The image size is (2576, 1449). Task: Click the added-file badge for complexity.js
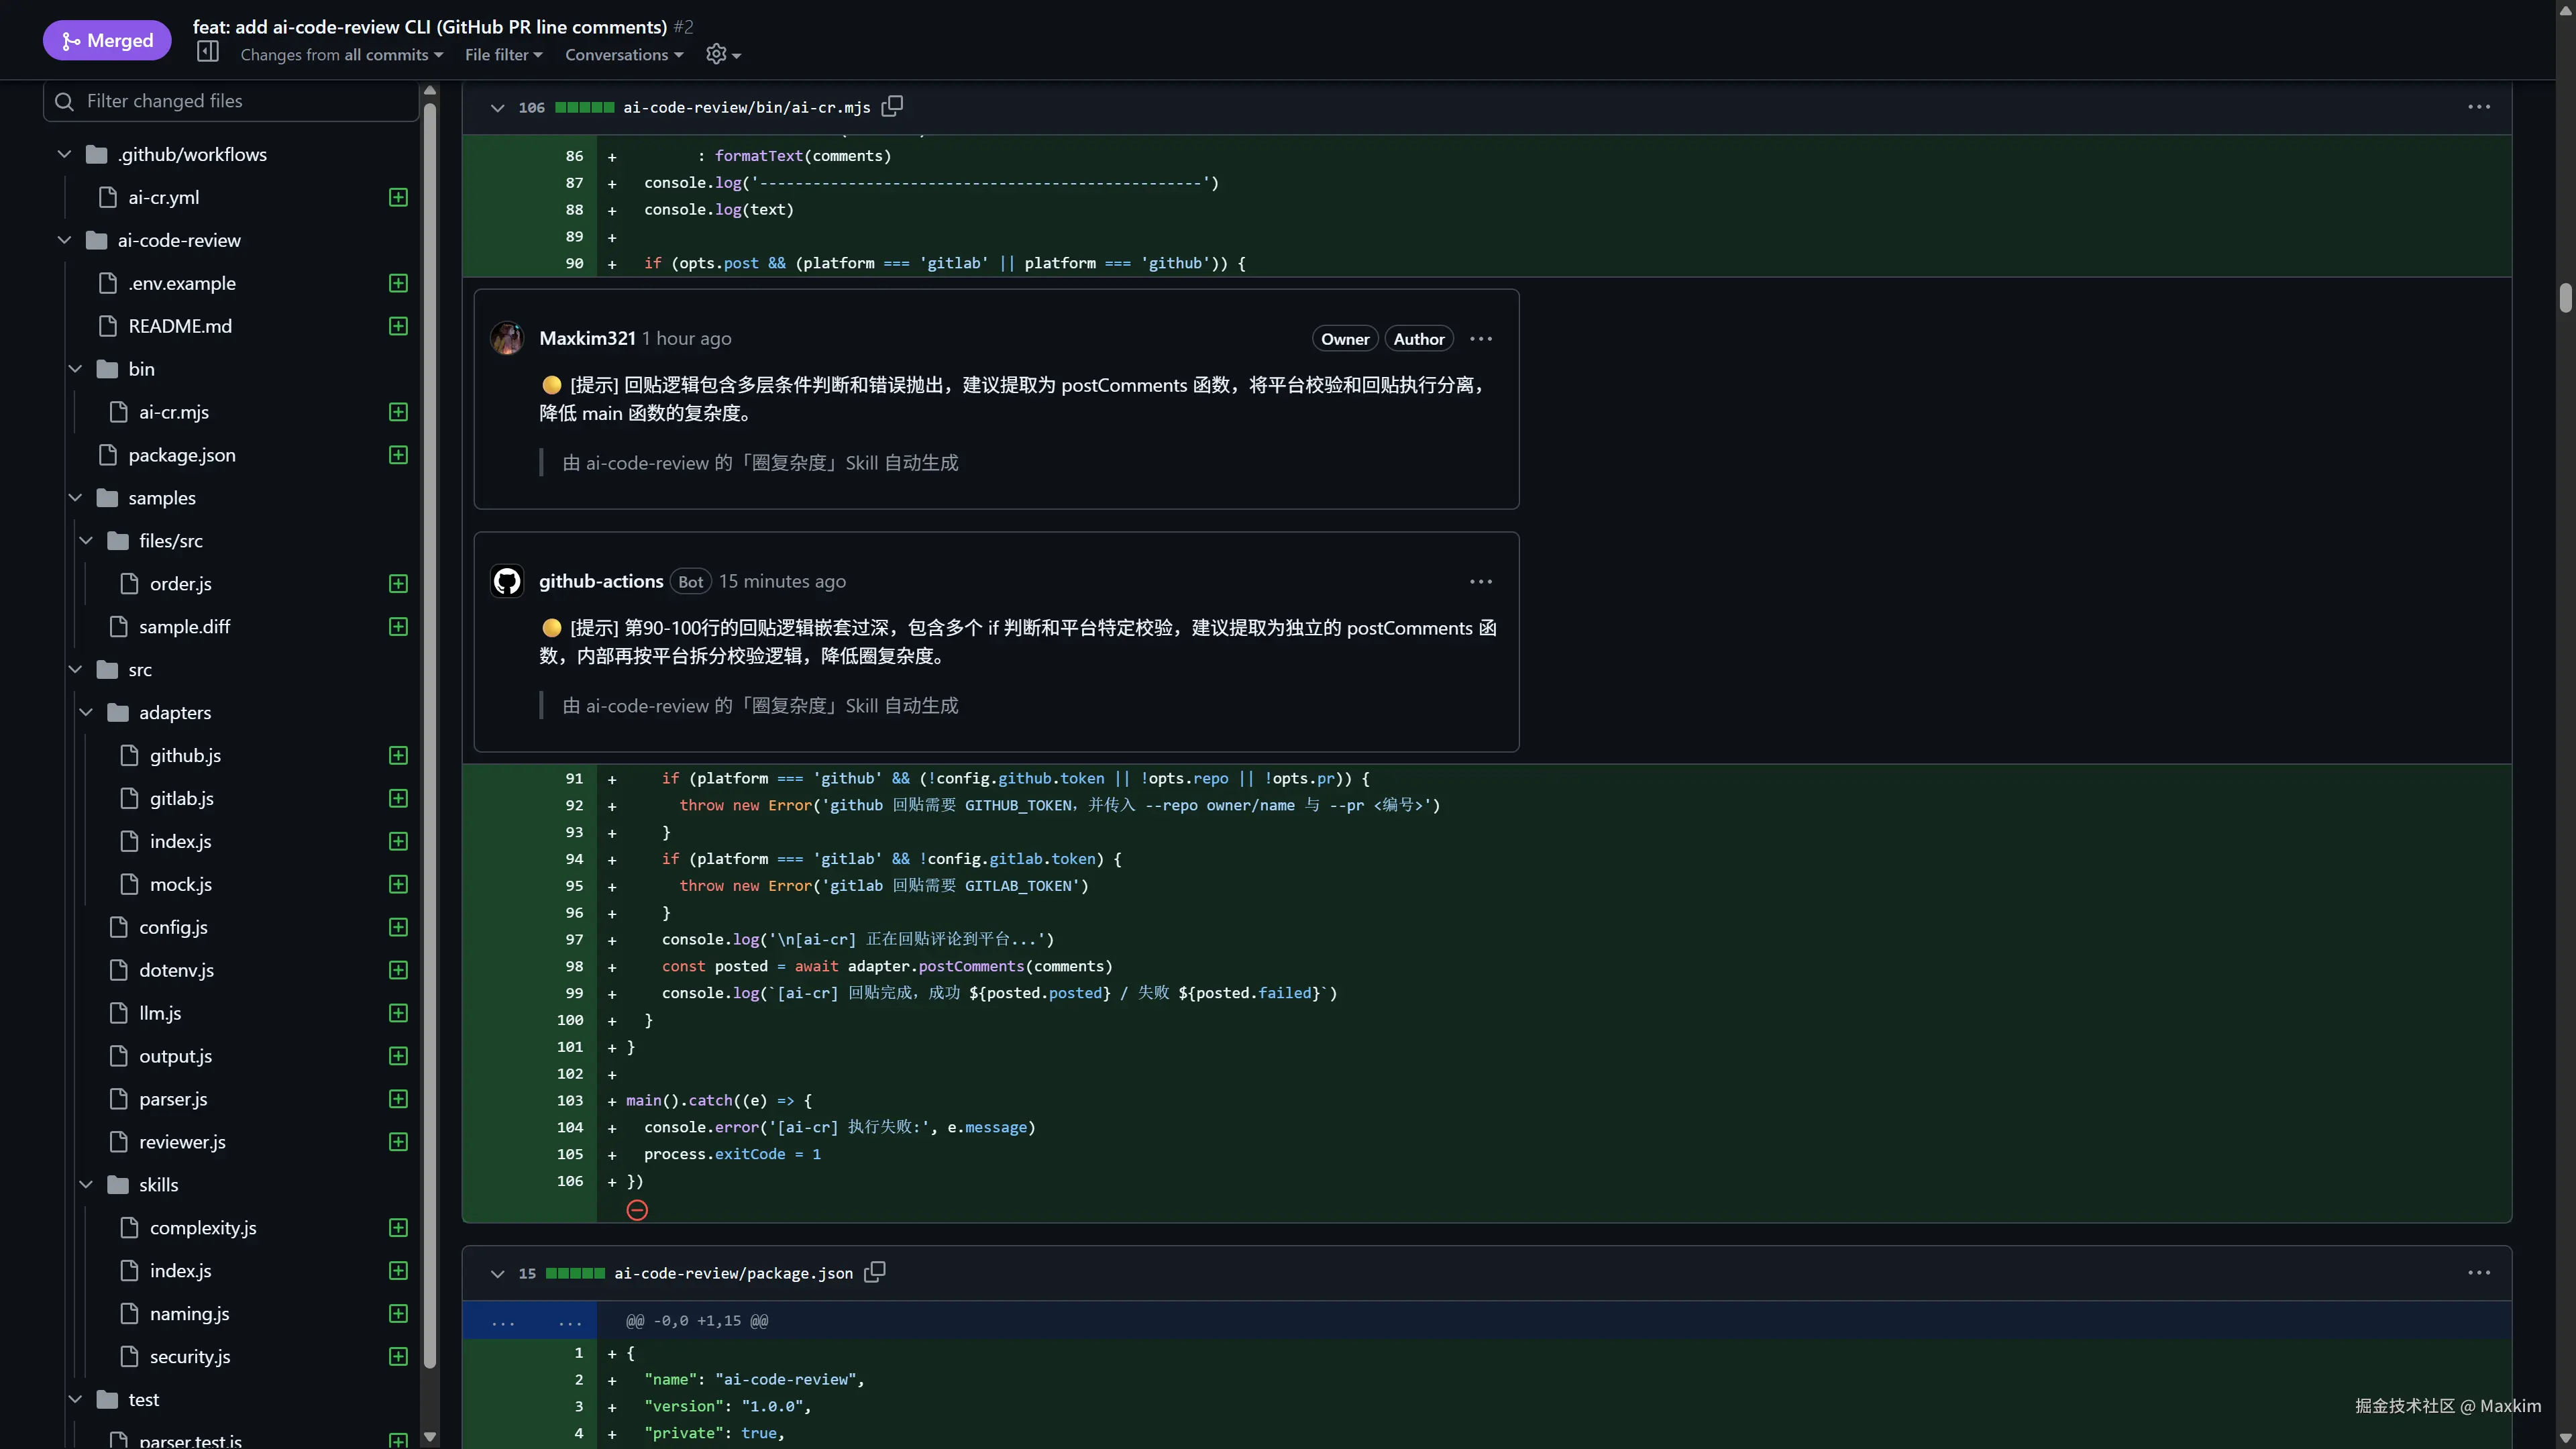(398, 1227)
